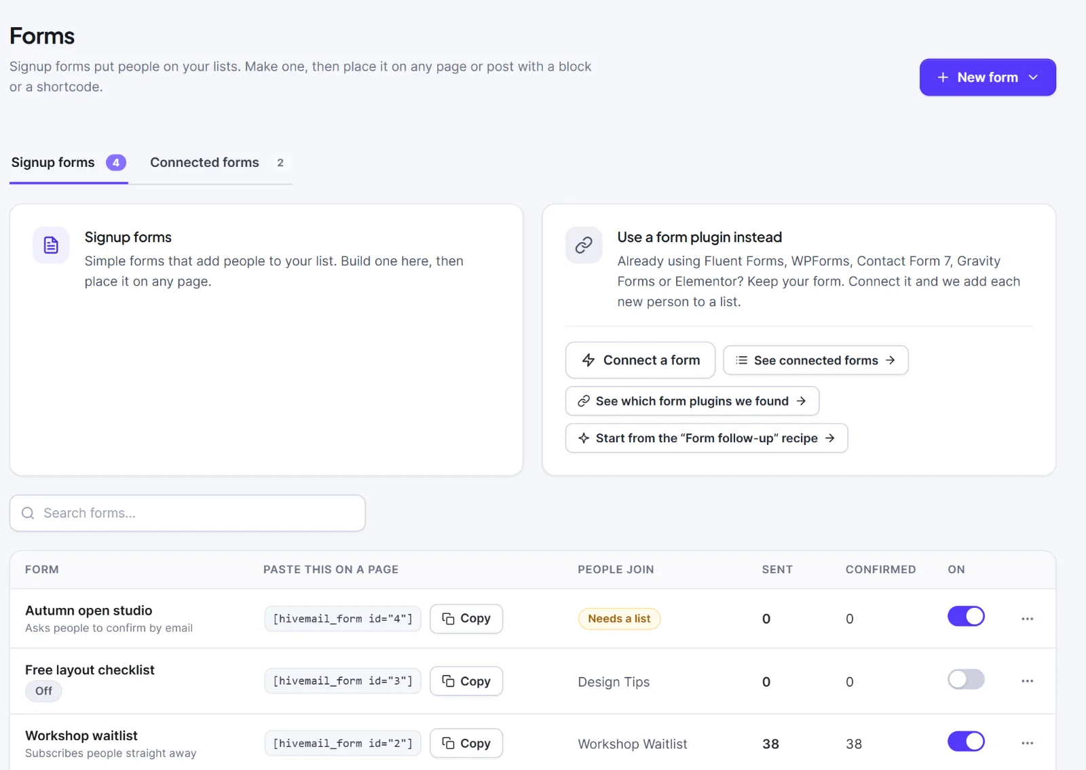Toggle on the Free layout checklist form
The image size is (1086, 770).
click(x=966, y=679)
